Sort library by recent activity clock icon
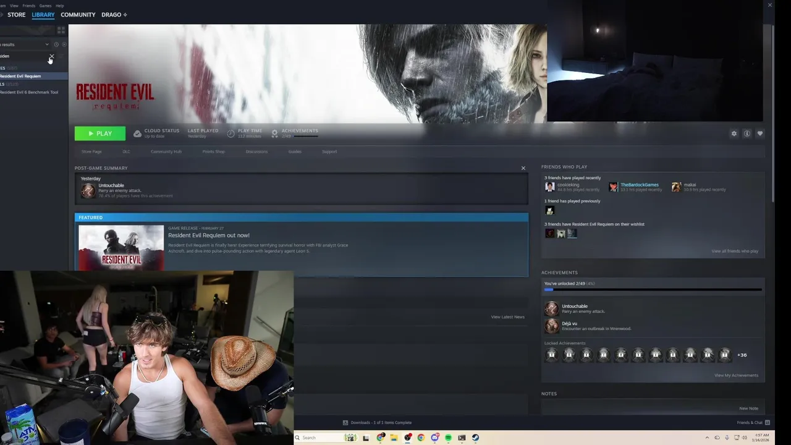The image size is (791, 445). point(56,44)
